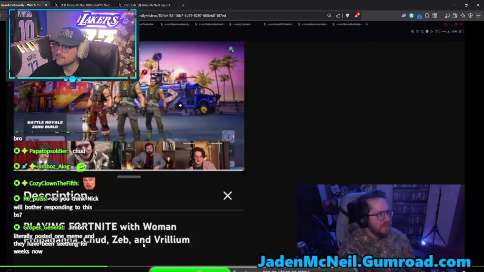Click the zoom magnifier icon in address bar
484x272 pixels.
329,15
